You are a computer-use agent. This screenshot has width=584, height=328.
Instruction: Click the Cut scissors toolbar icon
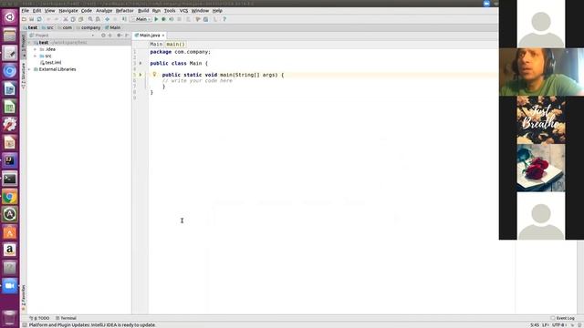[x=66, y=19]
